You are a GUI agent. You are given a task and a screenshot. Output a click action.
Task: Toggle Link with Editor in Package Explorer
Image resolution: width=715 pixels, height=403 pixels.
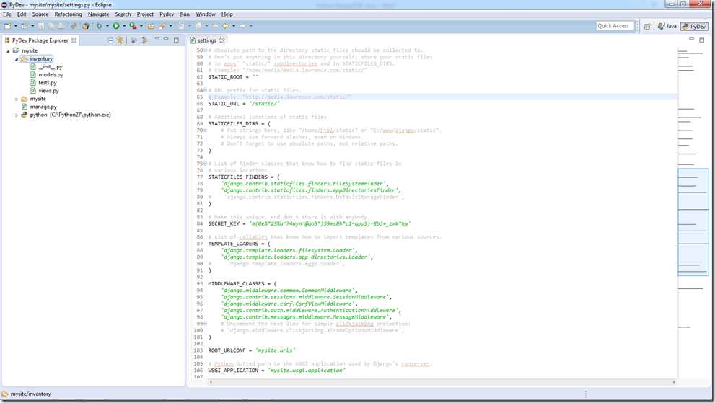(120, 40)
